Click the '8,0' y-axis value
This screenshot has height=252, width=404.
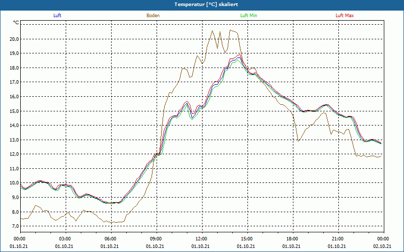[16, 212]
